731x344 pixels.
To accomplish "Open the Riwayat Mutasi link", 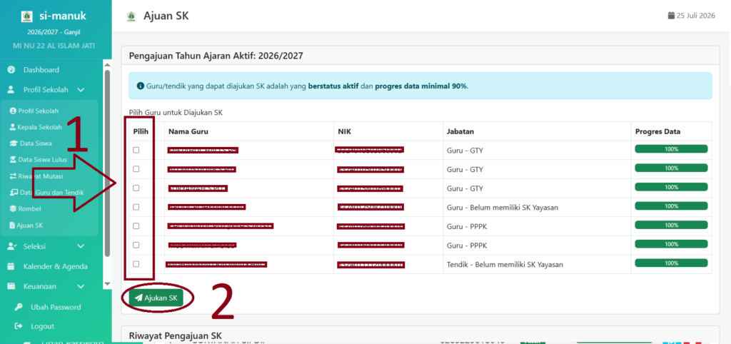I will click(36, 176).
